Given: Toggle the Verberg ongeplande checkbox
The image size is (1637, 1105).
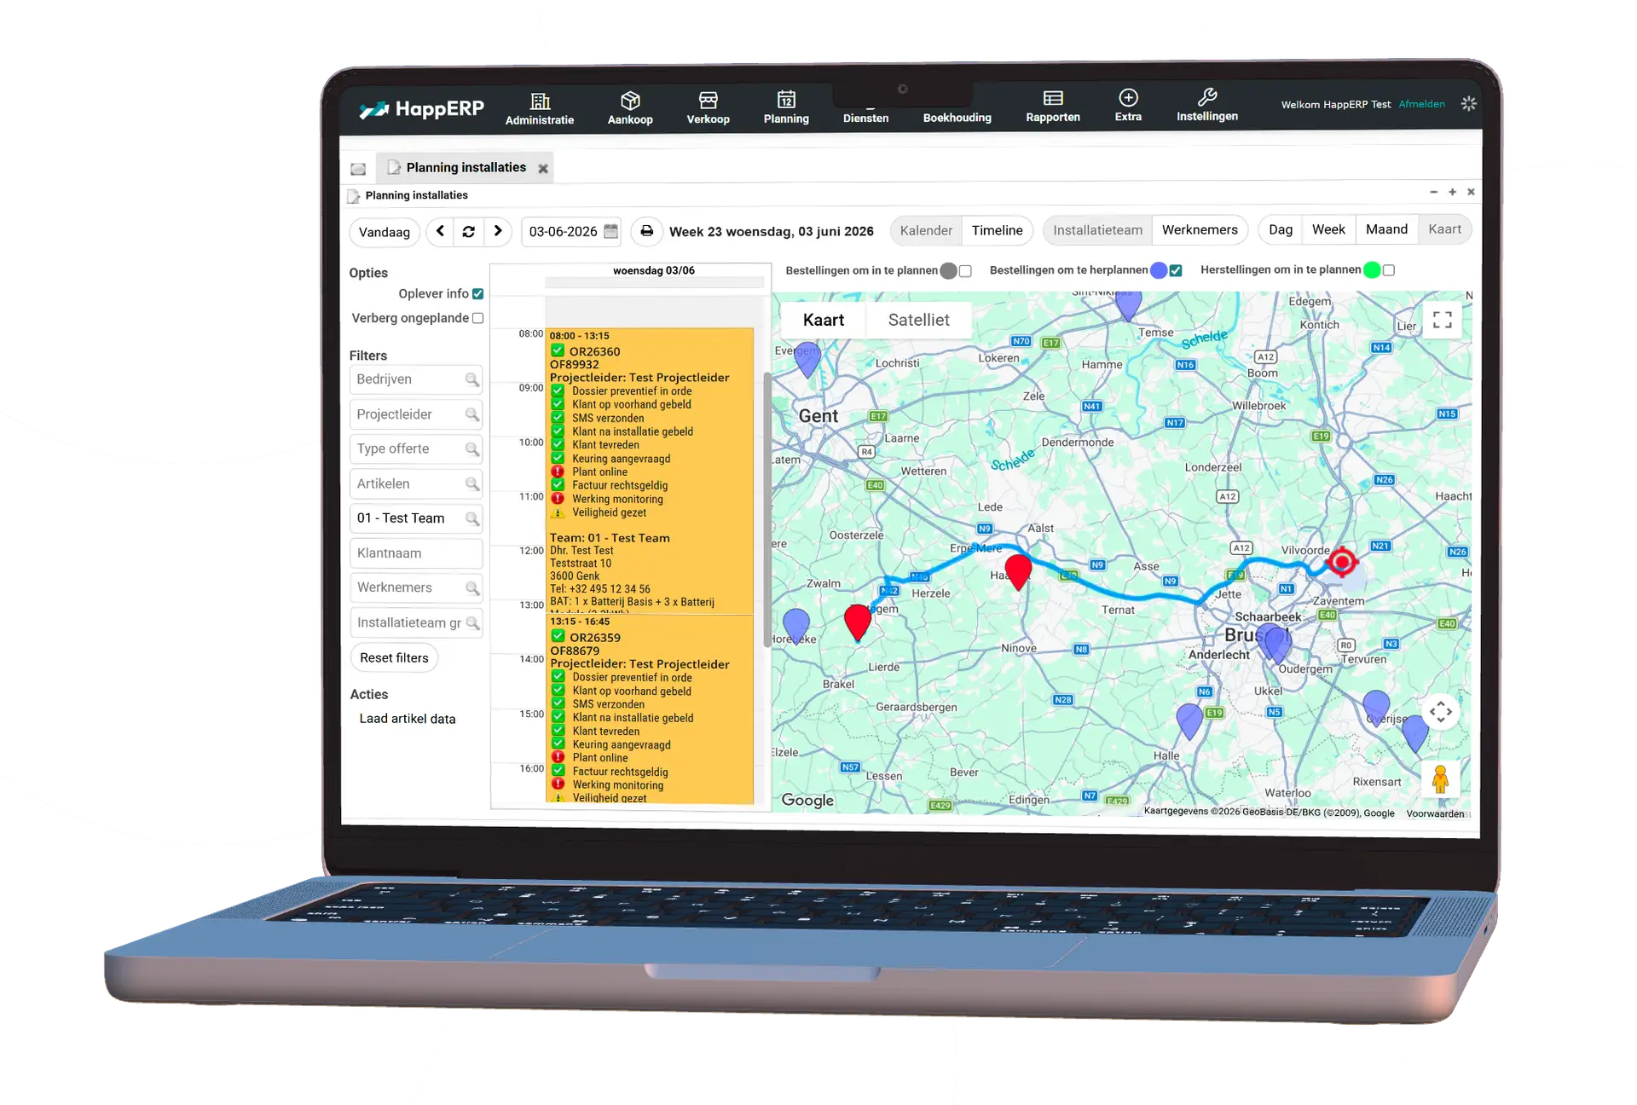Looking at the screenshot, I should pos(477,318).
